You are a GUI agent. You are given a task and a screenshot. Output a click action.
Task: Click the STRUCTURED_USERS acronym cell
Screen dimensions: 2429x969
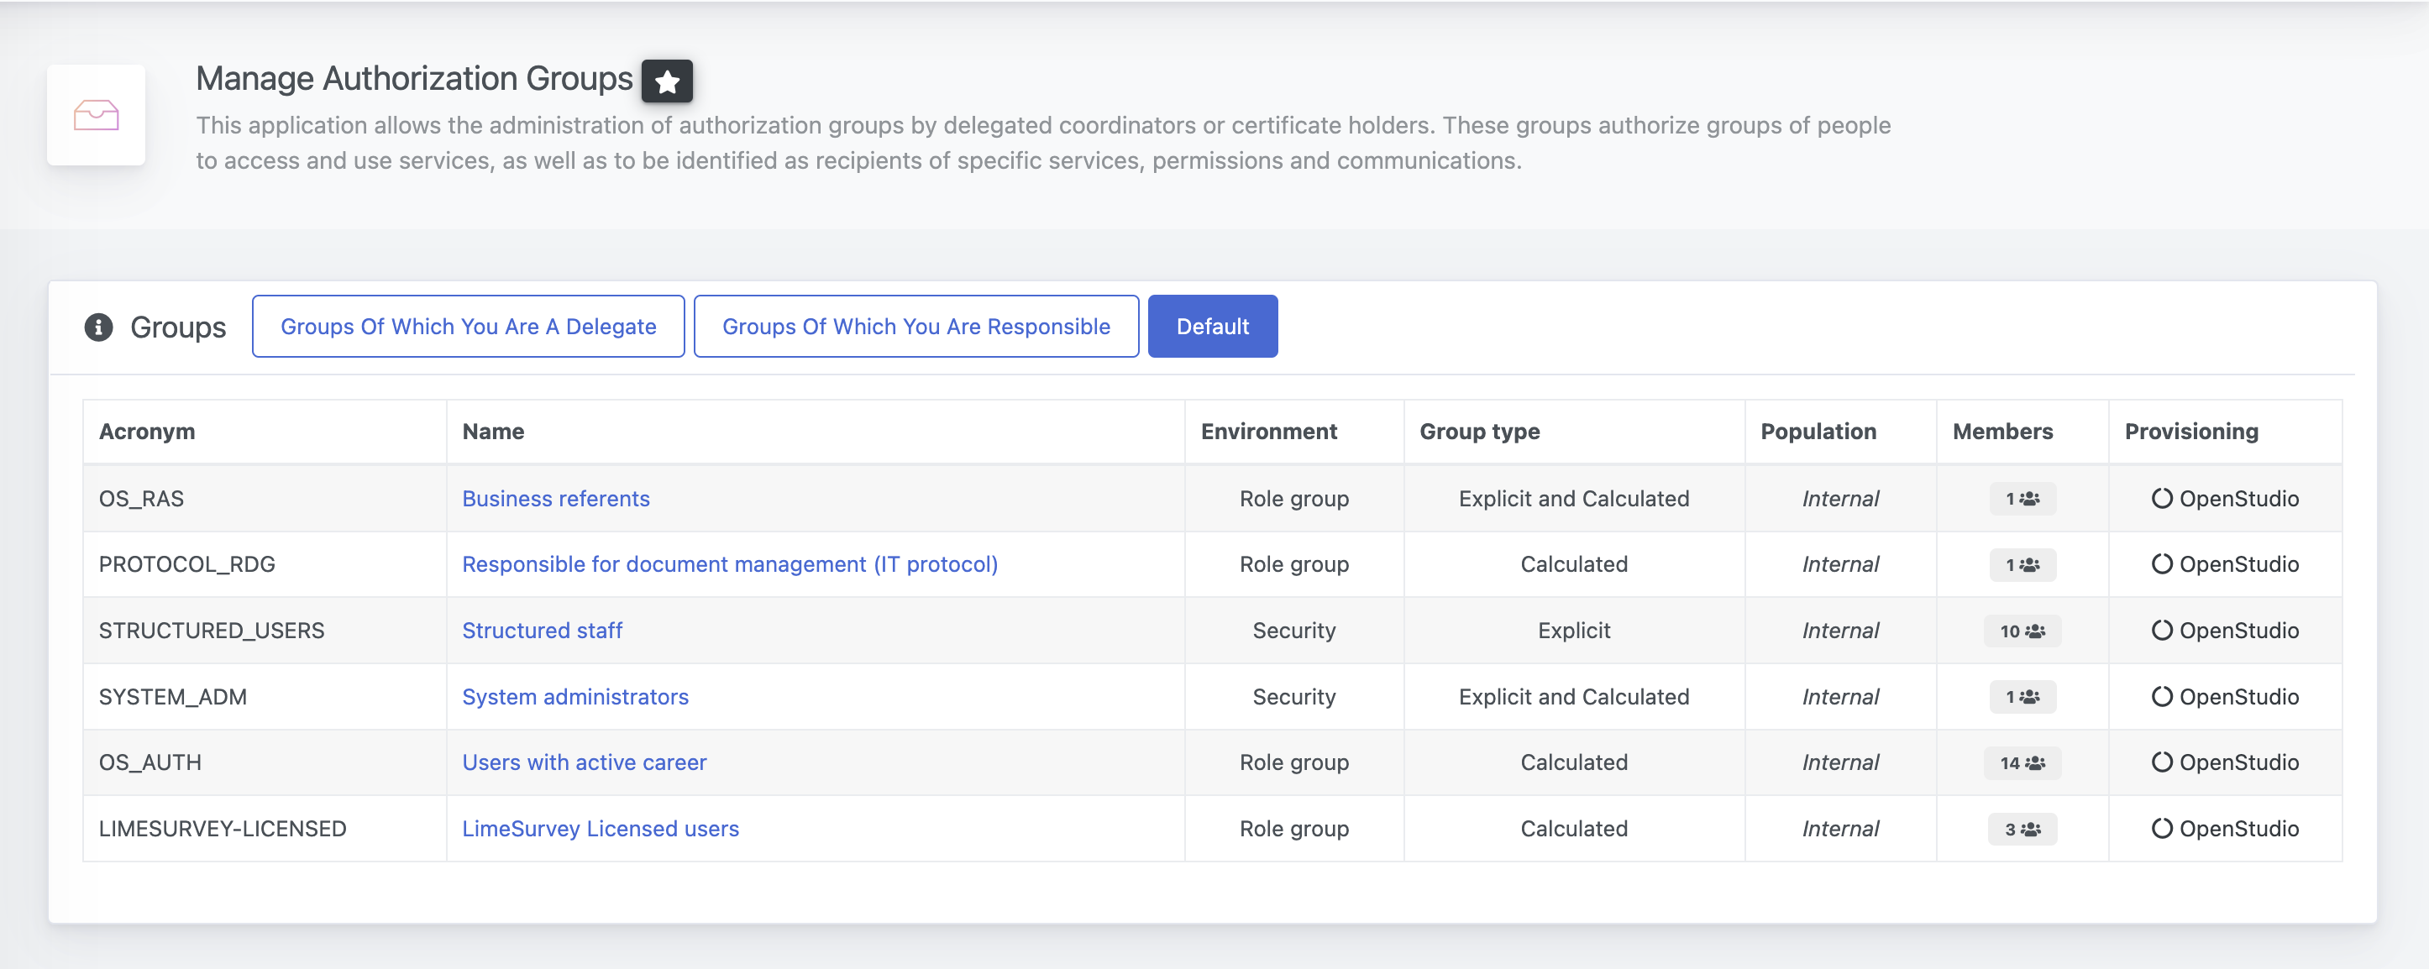[265, 631]
